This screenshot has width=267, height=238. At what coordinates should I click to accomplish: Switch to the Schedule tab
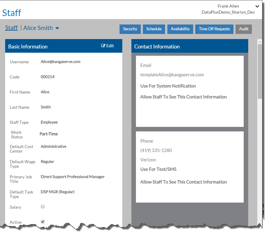tap(154, 29)
